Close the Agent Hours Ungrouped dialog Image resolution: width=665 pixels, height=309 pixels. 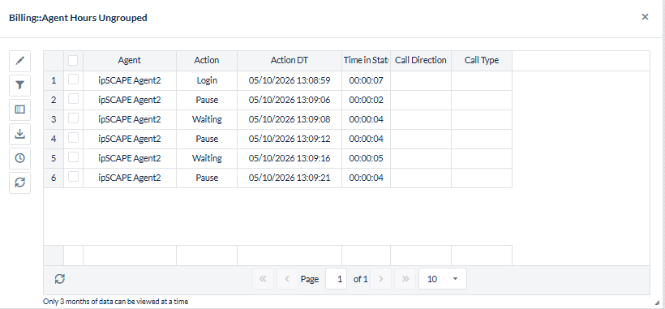coord(645,17)
